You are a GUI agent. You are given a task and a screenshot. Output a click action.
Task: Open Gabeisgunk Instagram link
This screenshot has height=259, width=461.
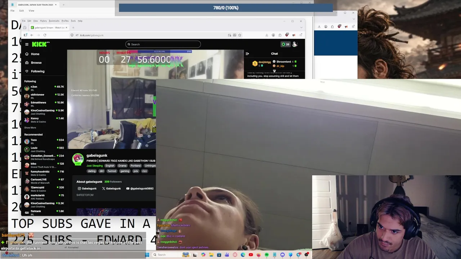point(87,188)
